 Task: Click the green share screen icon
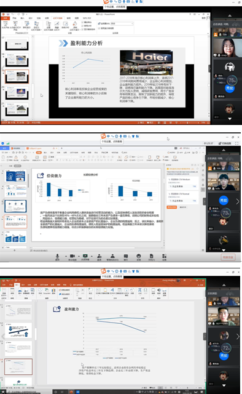pyautogui.click(x=85, y=256)
